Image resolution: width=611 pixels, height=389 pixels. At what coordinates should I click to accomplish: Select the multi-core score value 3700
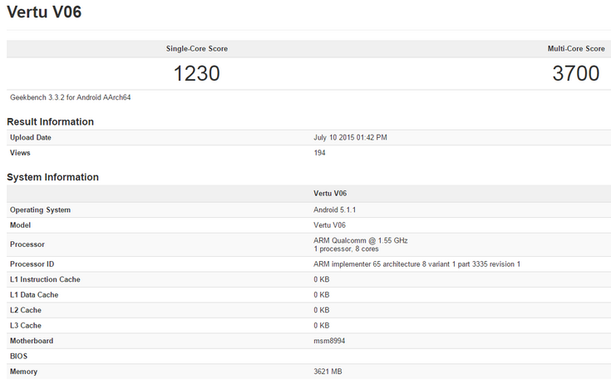click(576, 73)
